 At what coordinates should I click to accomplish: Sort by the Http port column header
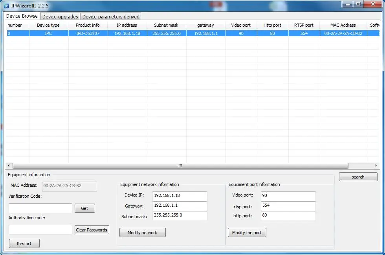tap(272, 25)
